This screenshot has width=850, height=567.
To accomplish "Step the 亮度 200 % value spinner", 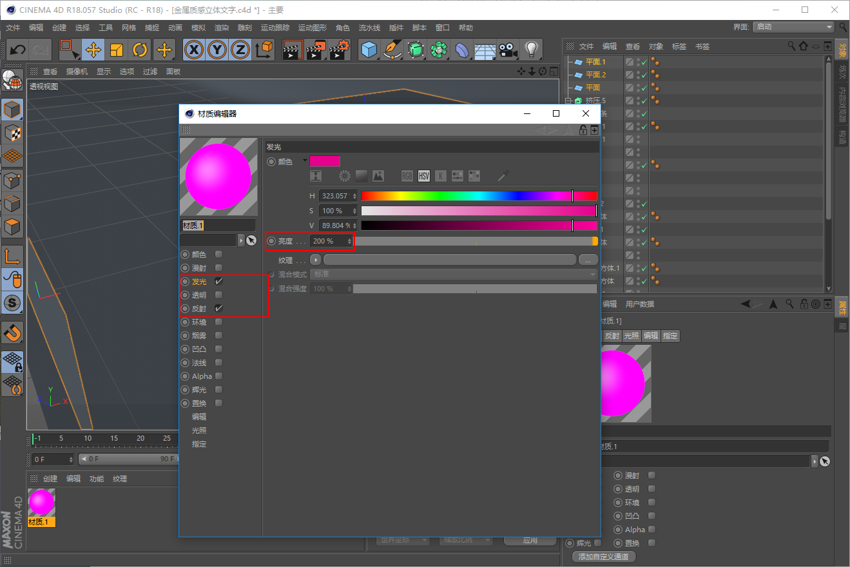I will tap(350, 241).
